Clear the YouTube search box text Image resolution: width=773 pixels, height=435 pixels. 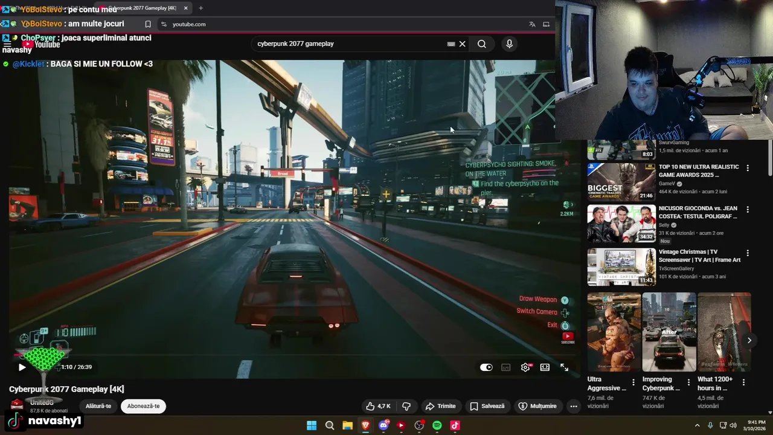point(463,43)
